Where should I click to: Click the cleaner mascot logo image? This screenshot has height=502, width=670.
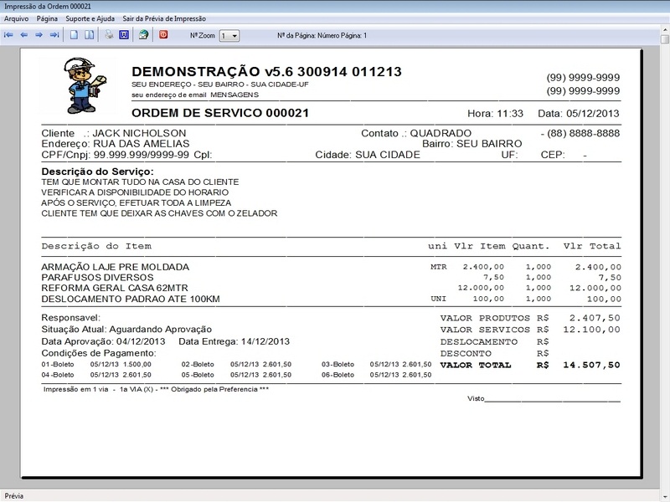click(x=80, y=79)
